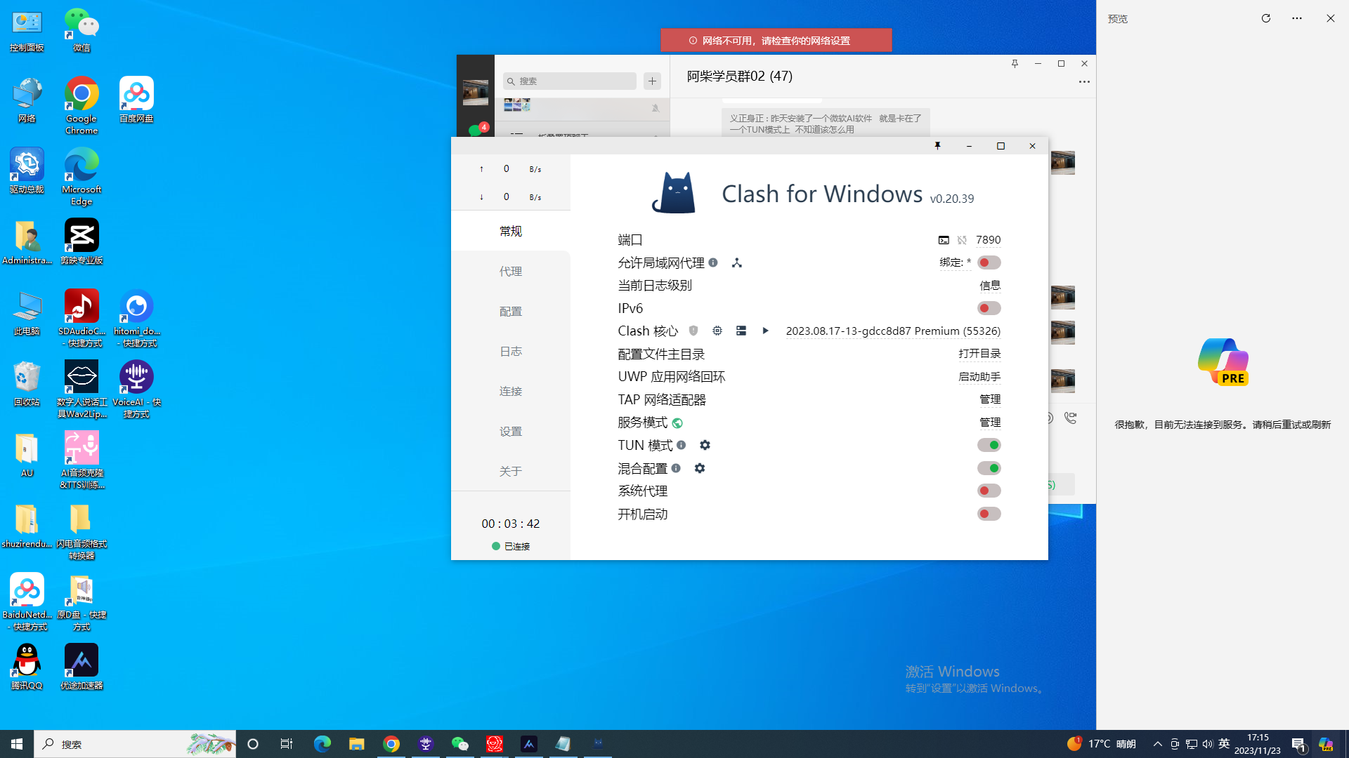
Task: Show hidden system tray icons chevron
Action: [1157, 744]
